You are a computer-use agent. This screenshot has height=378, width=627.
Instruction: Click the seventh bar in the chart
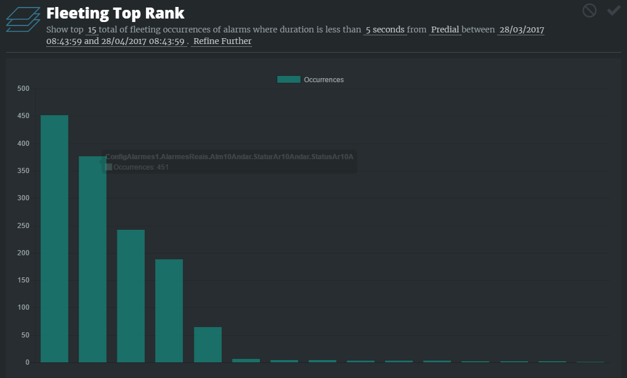pyautogui.click(x=284, y=361)
